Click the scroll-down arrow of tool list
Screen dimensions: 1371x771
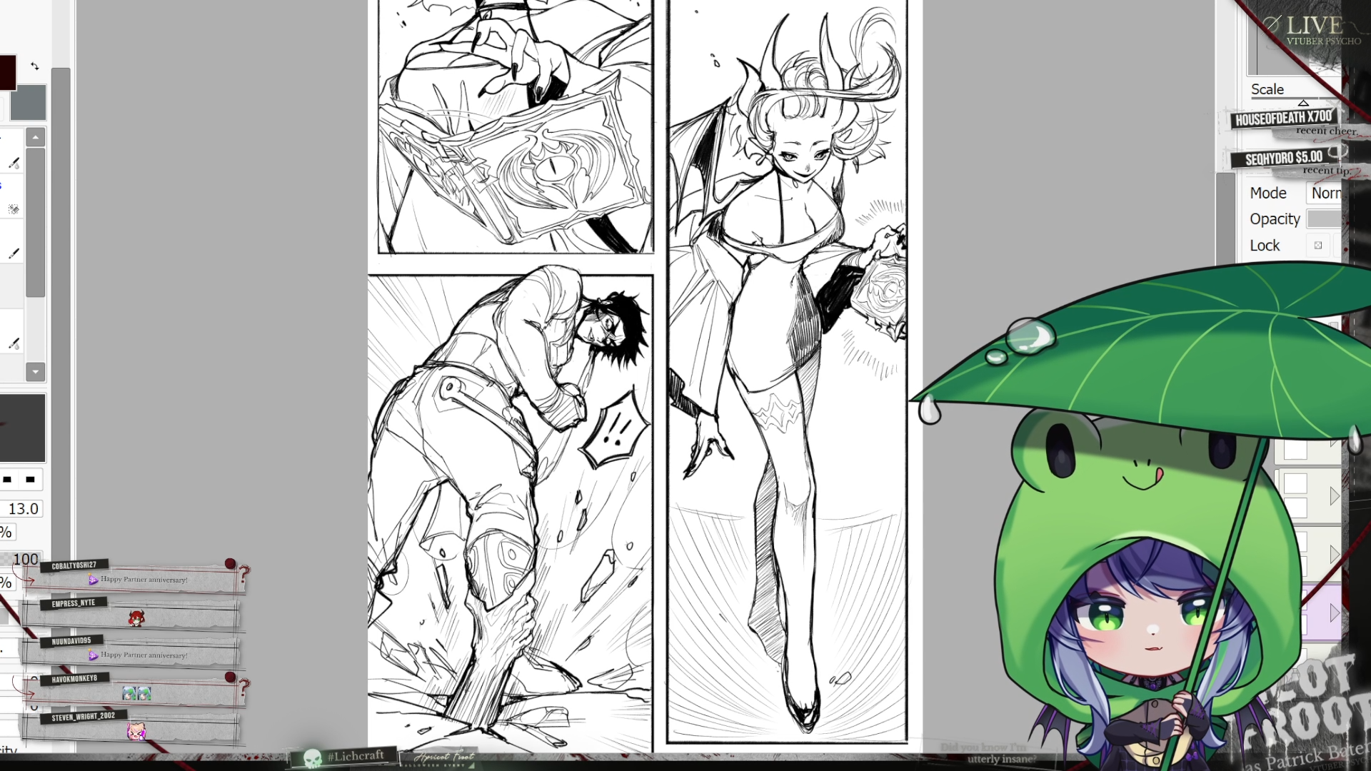(35, 371)
